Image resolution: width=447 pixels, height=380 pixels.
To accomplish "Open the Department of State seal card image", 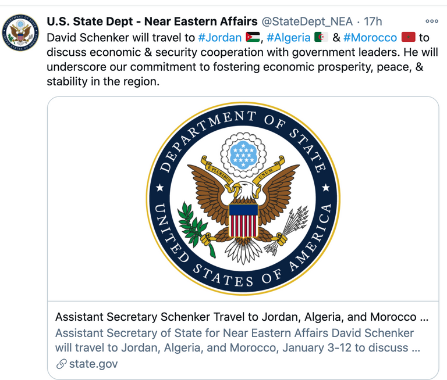I will point(243,198).
